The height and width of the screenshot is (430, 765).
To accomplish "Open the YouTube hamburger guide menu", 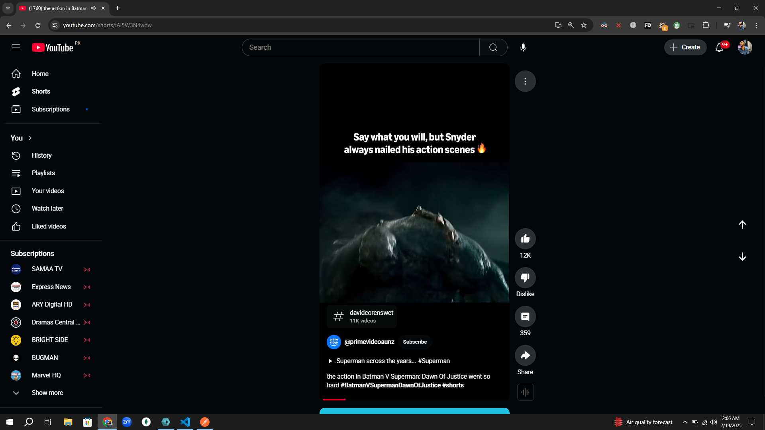I will [16, 47].
